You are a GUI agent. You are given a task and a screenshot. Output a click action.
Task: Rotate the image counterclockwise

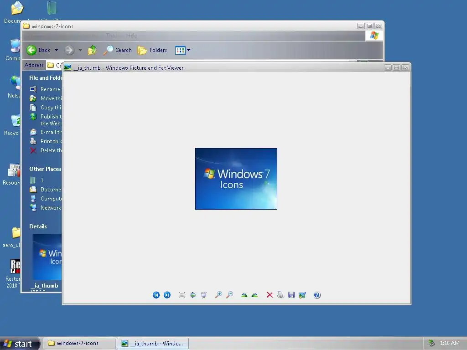(x=254, y=295)
